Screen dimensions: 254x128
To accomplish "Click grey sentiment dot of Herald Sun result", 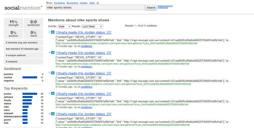I will (50, 52).
